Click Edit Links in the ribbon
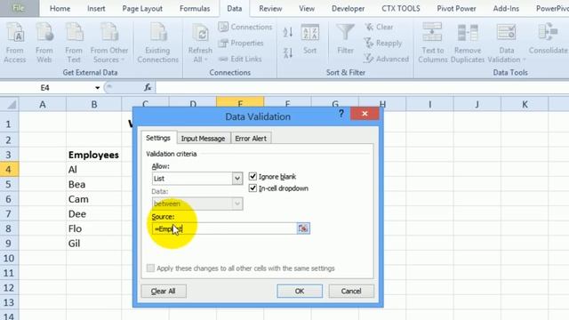Viewport: 569px width, 320px height. tap(240, 59)
